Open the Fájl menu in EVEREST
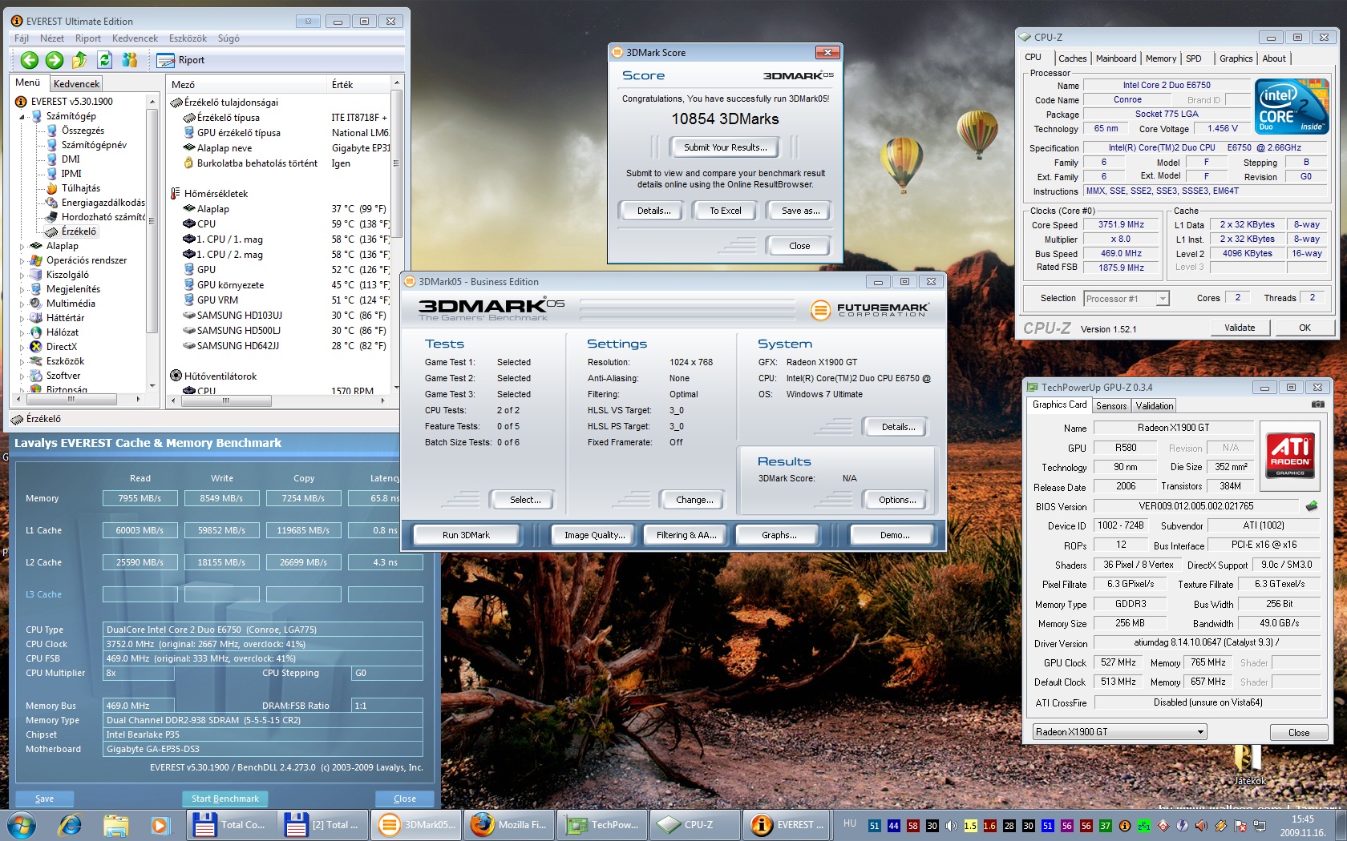The image size is (1347, 841). [22, 38]
